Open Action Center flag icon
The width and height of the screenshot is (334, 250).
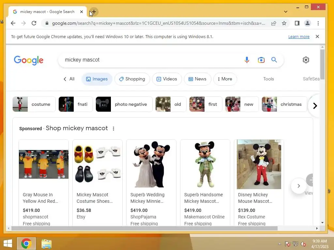pyautogui.click(x=287, y=244)
